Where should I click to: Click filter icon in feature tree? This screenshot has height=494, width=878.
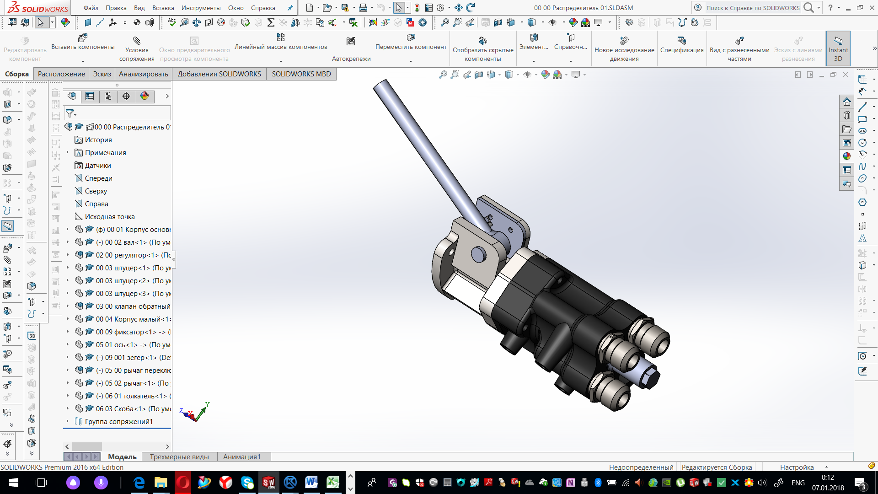coord(70,113)
